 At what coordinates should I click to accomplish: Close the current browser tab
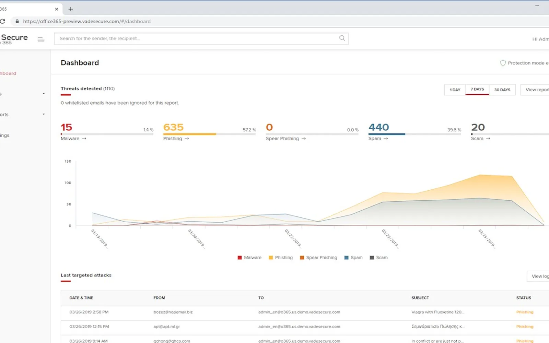click(57, 9)
